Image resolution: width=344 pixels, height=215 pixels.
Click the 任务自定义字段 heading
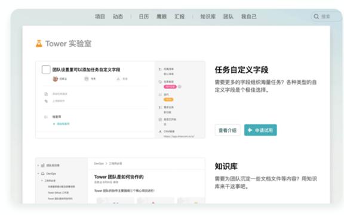coord(241,70)
